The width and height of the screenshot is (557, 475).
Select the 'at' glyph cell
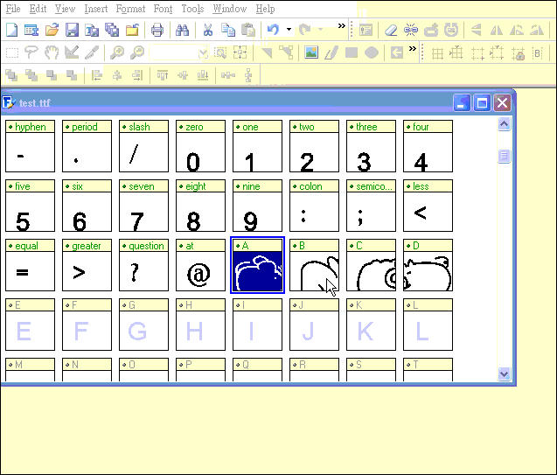coord(201,265)
